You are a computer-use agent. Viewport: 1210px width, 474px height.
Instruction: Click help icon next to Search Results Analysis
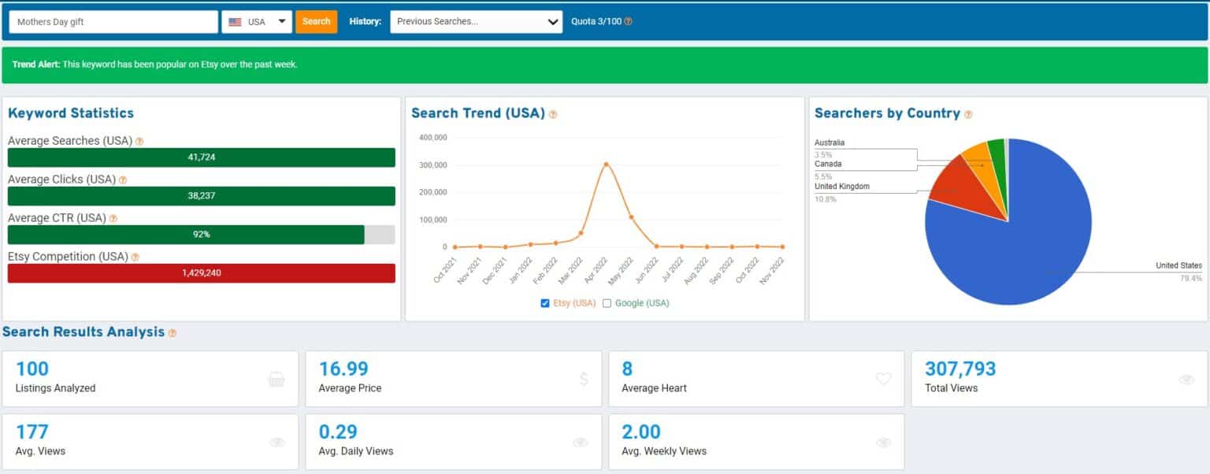click(173, 333)
